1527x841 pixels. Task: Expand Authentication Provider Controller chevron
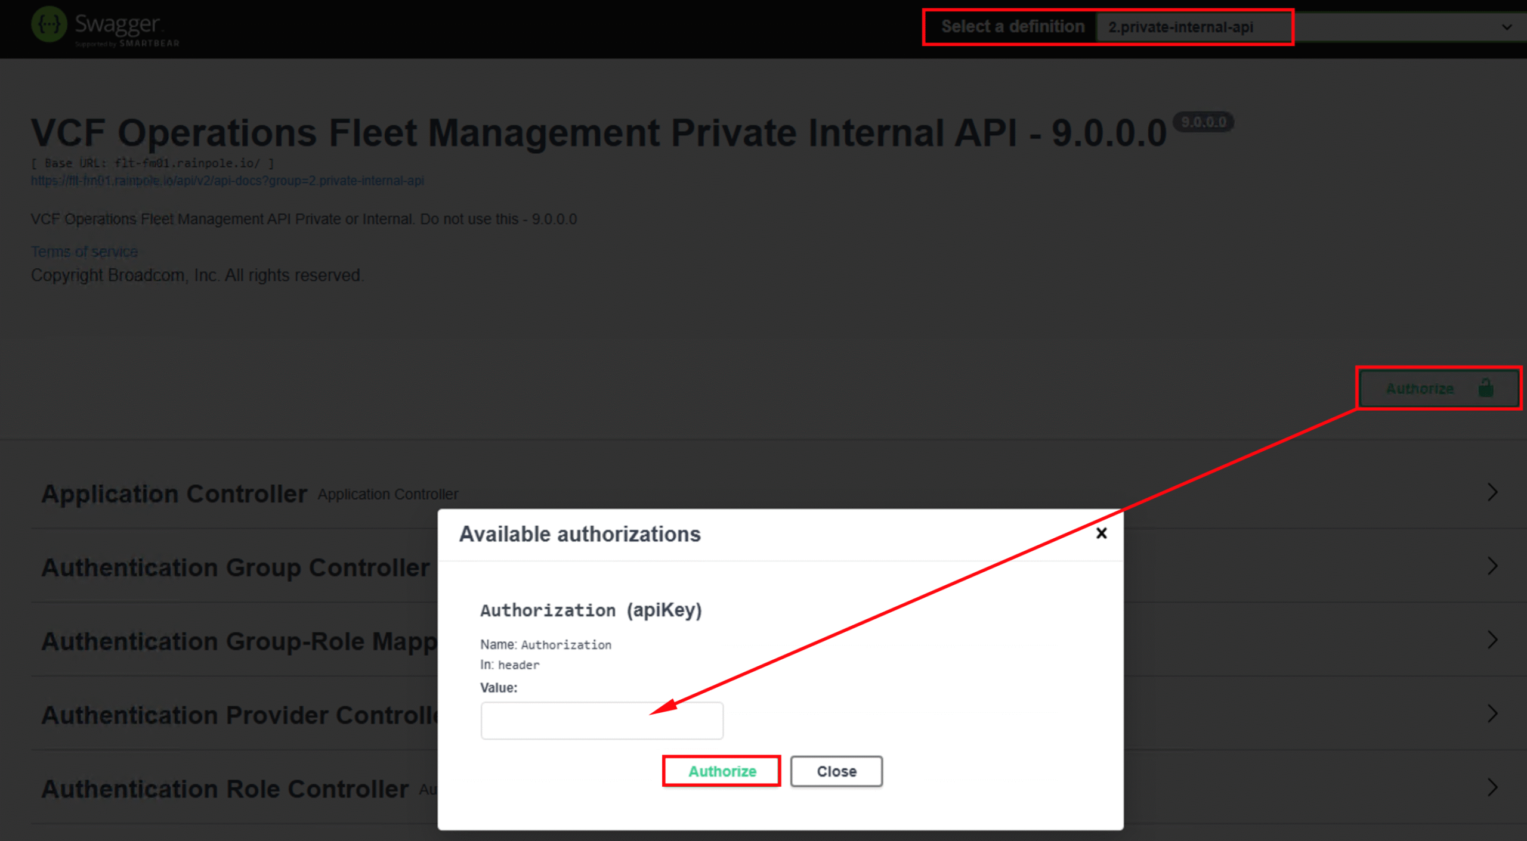tap(1492, 713)
